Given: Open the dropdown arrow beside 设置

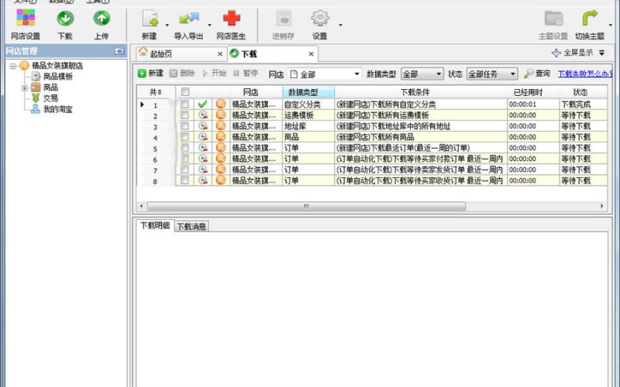Looking at the screenshot, I should click(340, 26).
